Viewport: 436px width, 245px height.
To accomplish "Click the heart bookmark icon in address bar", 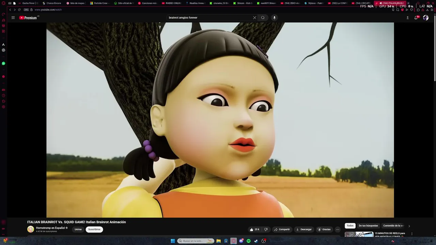I will (411, 10).
